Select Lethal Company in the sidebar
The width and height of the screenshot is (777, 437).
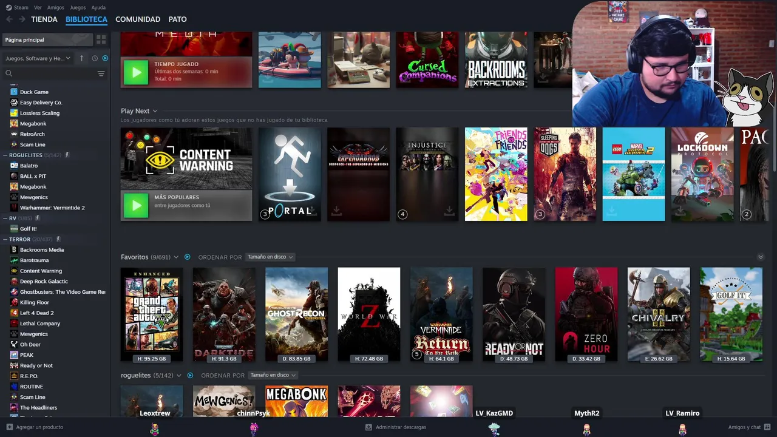point(40,324)
